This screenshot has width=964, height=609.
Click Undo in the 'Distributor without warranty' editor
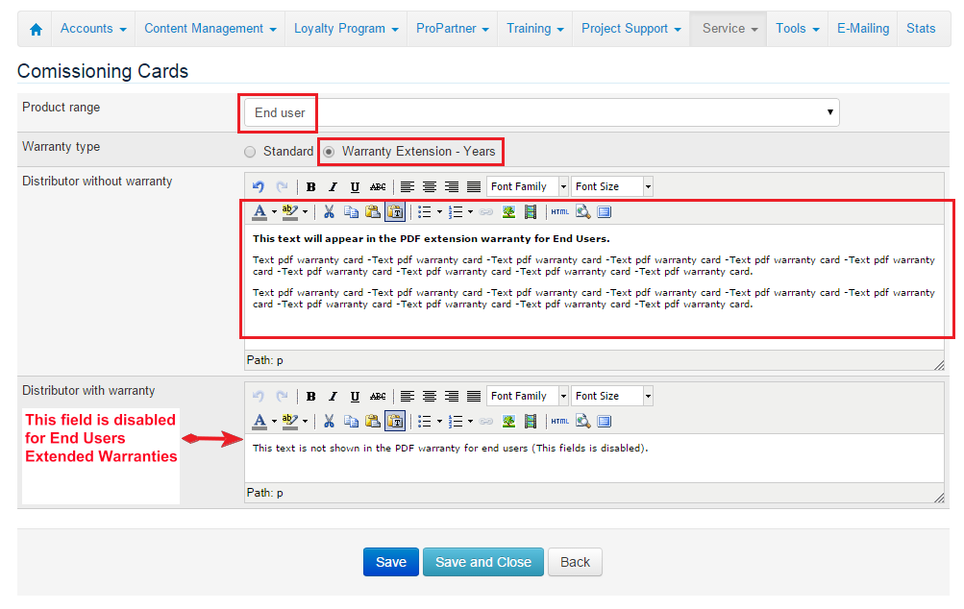(x=258, y=186)
